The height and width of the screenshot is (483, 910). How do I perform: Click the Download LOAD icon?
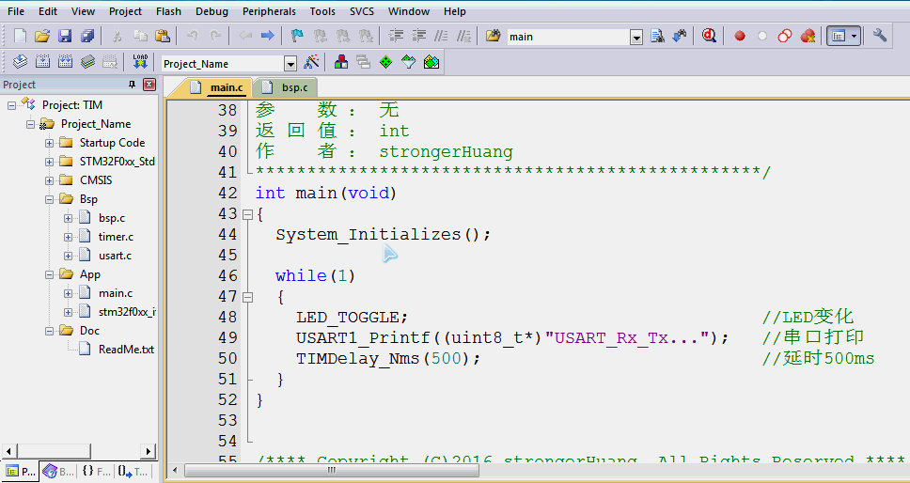[x=140, y=62]
